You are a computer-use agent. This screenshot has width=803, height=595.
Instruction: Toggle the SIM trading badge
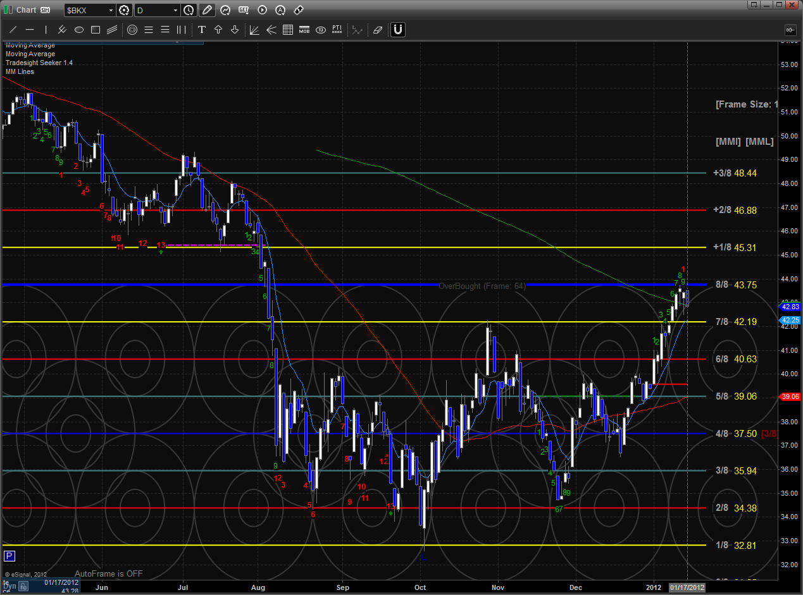tap(45, 10)
